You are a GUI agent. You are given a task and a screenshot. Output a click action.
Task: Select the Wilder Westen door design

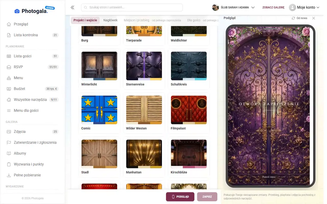click(144, 113)
